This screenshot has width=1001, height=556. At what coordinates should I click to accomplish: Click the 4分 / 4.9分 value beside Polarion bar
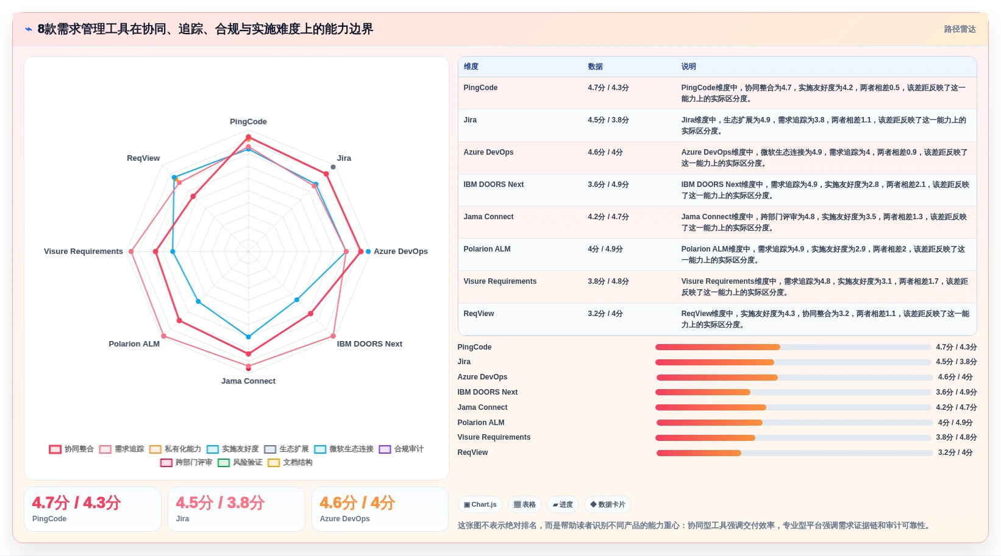[x=955, y=423]
